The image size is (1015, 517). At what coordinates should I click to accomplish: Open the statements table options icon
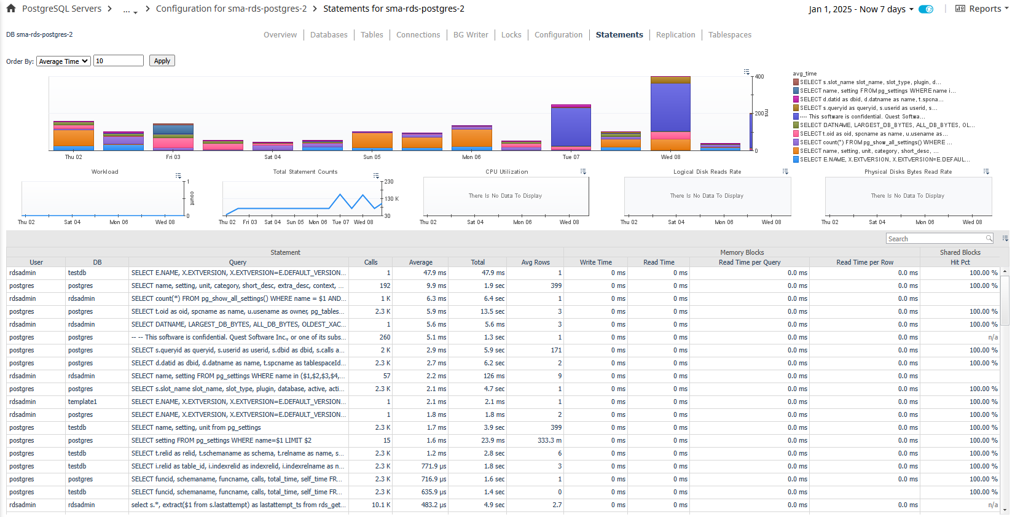[x=1005, y=238]
